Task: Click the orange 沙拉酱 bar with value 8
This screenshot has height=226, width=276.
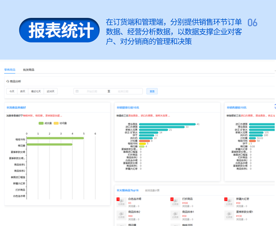Action: [x=144, y=141]
